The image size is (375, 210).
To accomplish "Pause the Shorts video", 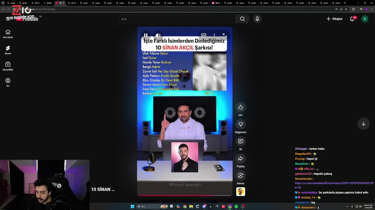I will [x=146, y=35].
